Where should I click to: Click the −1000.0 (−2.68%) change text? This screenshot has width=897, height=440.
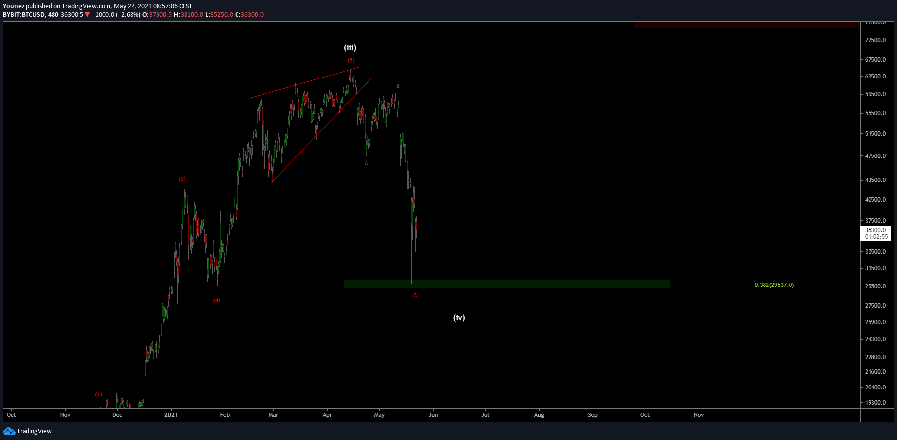pyautogui.click(x=116, y=15)
